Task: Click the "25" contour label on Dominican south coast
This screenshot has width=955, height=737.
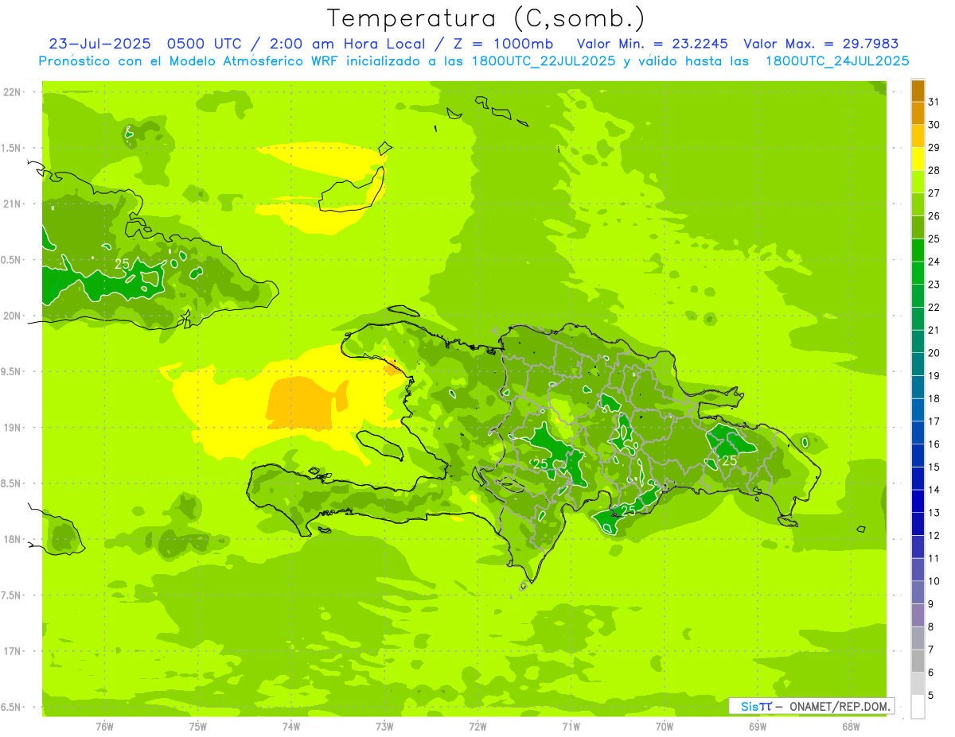Action: tap(628, 510)
